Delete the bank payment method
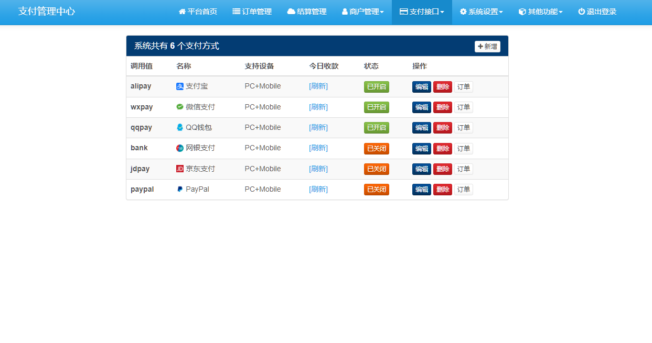 point(443,149)
